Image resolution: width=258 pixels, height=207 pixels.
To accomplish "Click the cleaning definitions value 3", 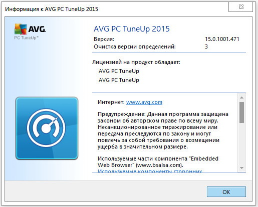I will (206, 46).
